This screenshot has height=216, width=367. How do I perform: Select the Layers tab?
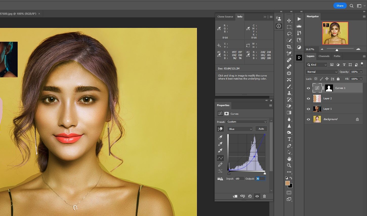click(310, 56)
